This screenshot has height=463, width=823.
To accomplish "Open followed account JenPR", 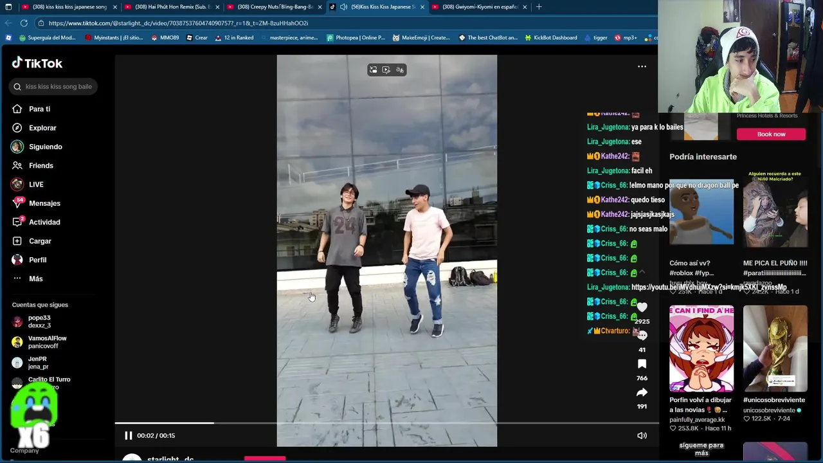I will point(37,362).
